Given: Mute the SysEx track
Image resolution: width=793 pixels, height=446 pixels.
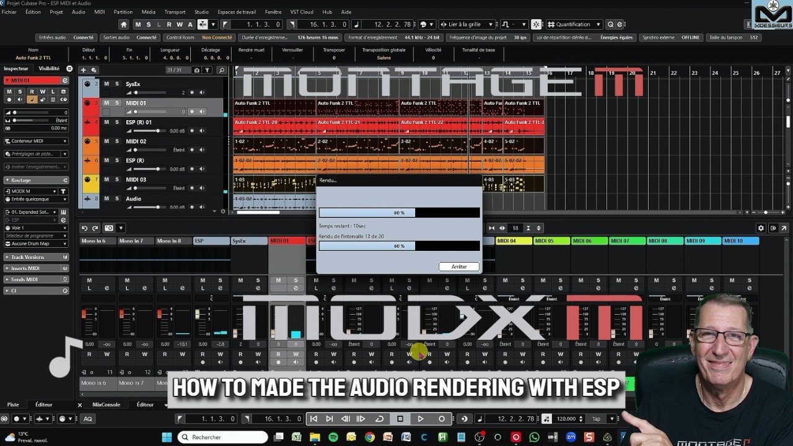Looking at the screenshot, I should 106,84.
